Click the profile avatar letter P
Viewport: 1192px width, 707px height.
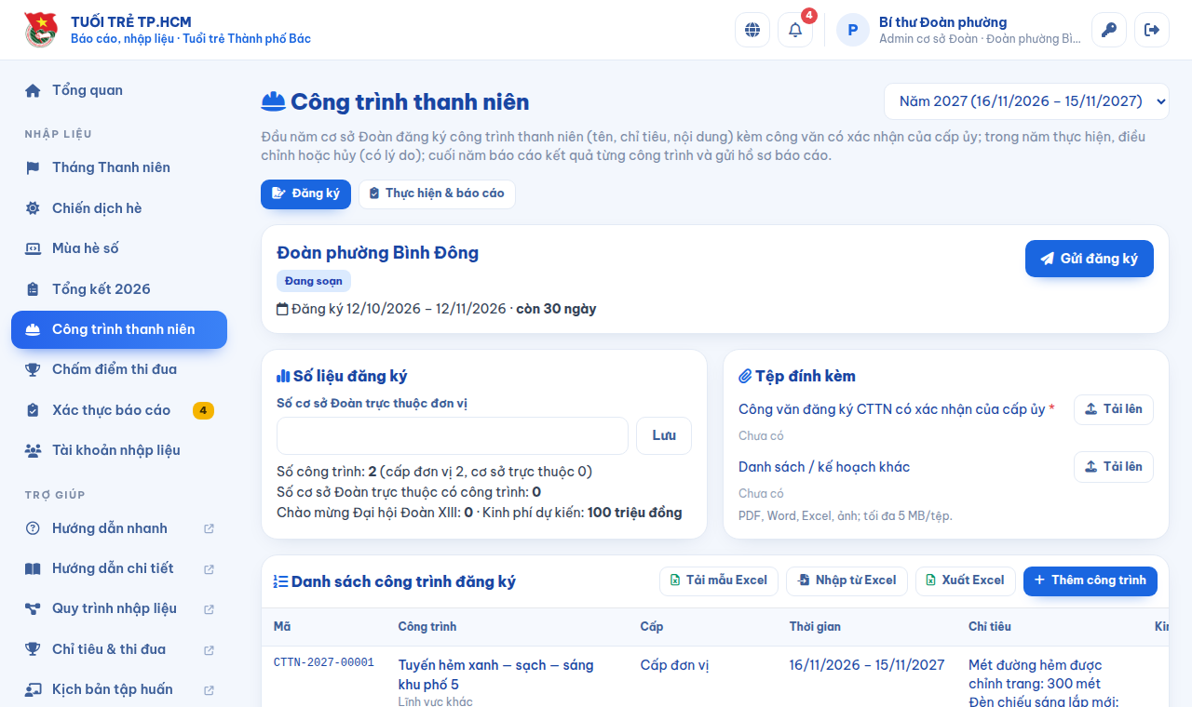pyautogui.click(x=853, y=30)
